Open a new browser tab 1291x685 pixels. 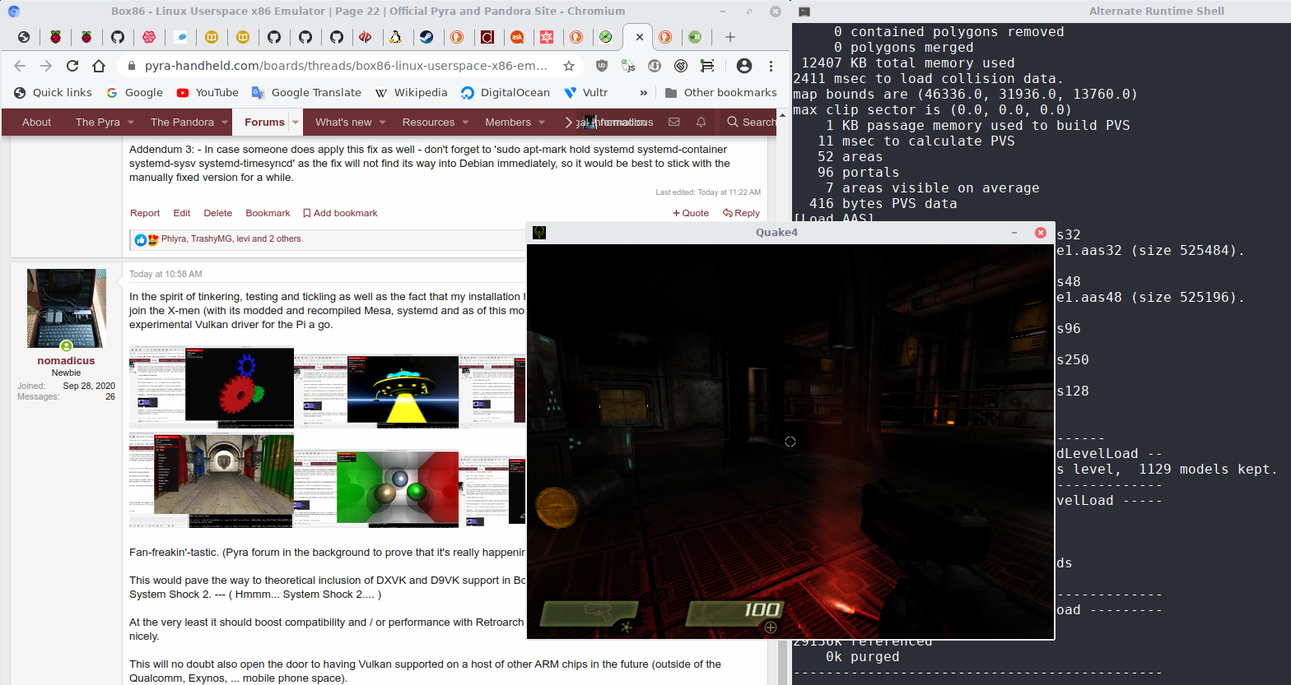(729, 37)
